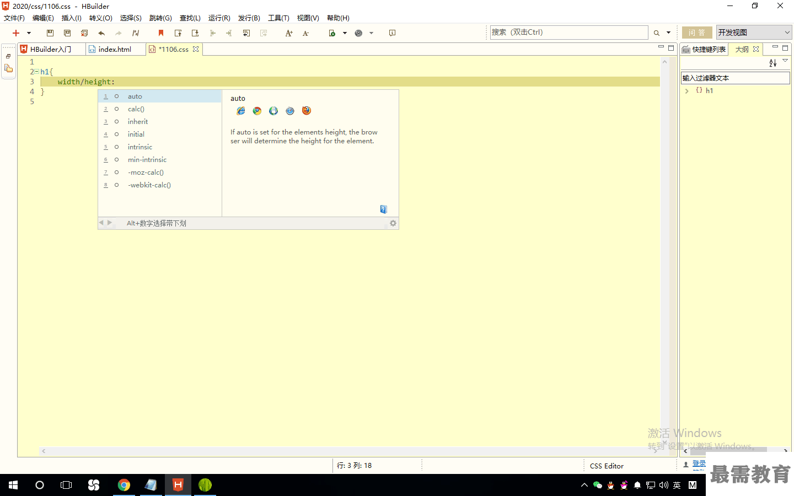794x496 pixels.
Task: Open the 编辑(E) menu
Action: coord(43,18)
